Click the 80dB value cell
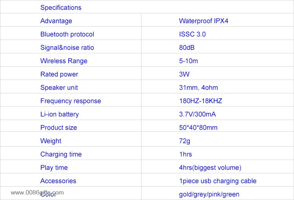Viewport: 294px width, 200px height. tap(187, 47)
